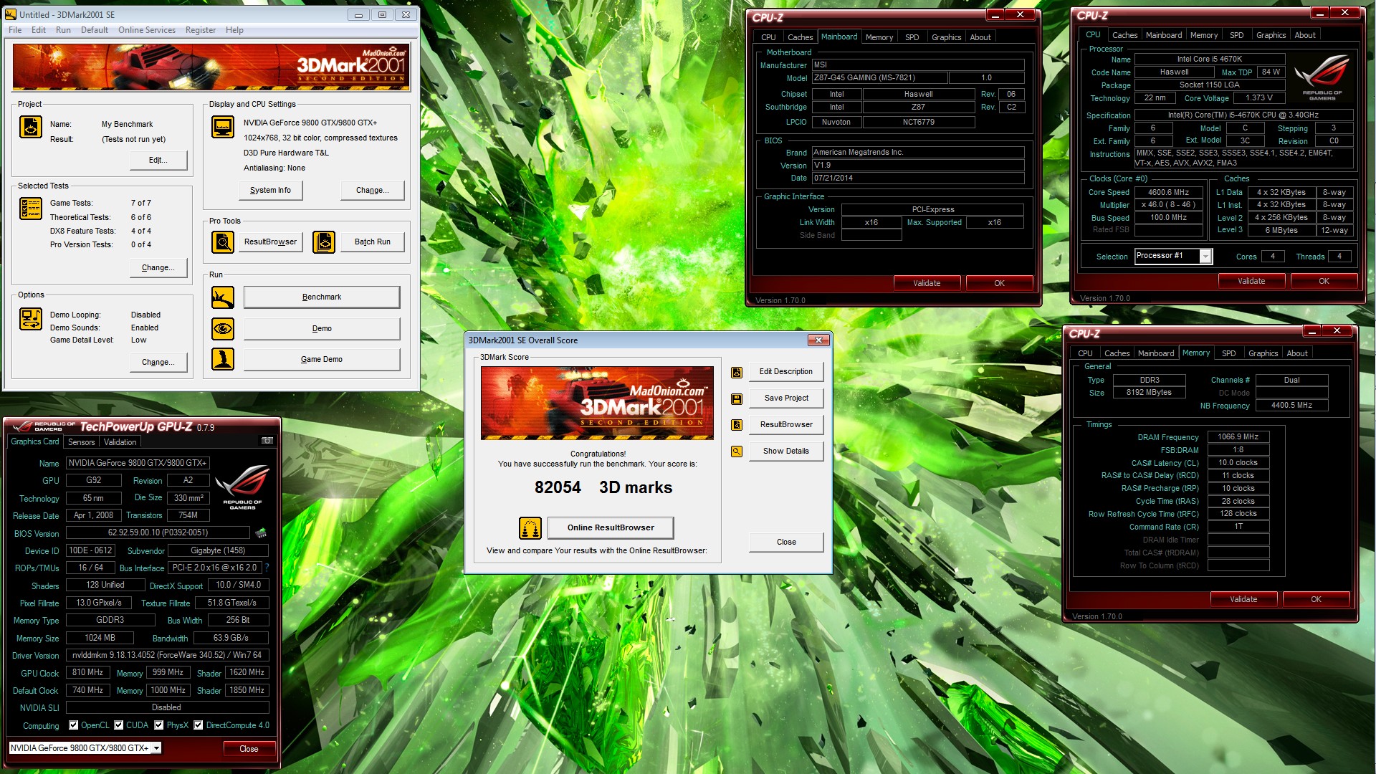Toggle the CUDA checkbox in GPU-Z
This screenshot has height=774, width=1376.
[x=119, y=725]
